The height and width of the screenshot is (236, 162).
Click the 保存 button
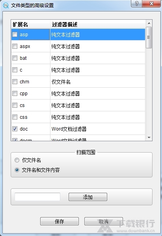(x=60, y=221)
